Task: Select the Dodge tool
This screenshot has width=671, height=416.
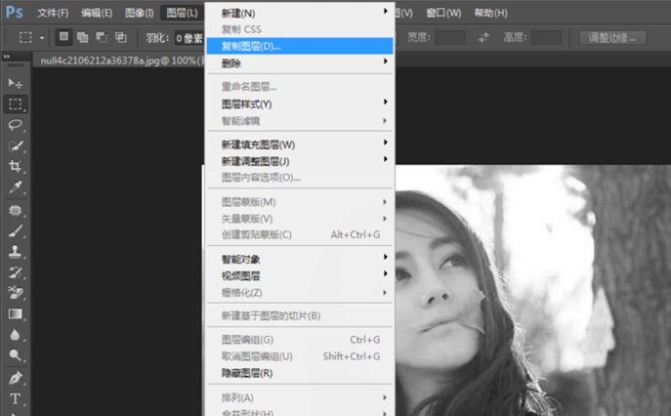Action: pos(16,355)
